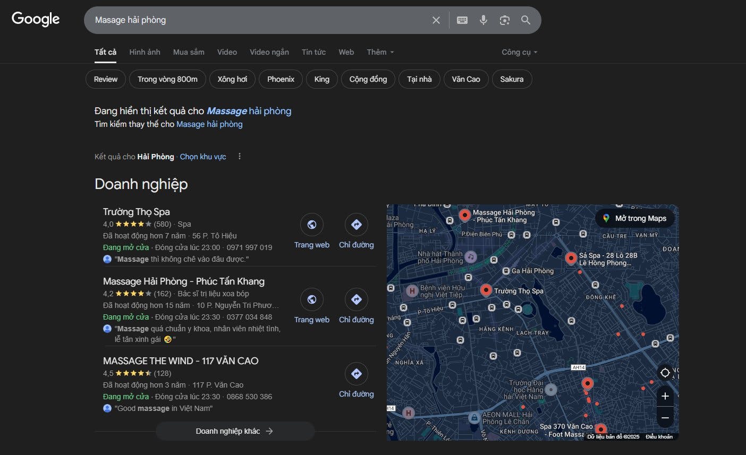The image size is (746, 455).
Task: Open Google Lens image search icon
Action: pyautogui.click(x=505, y=20)
